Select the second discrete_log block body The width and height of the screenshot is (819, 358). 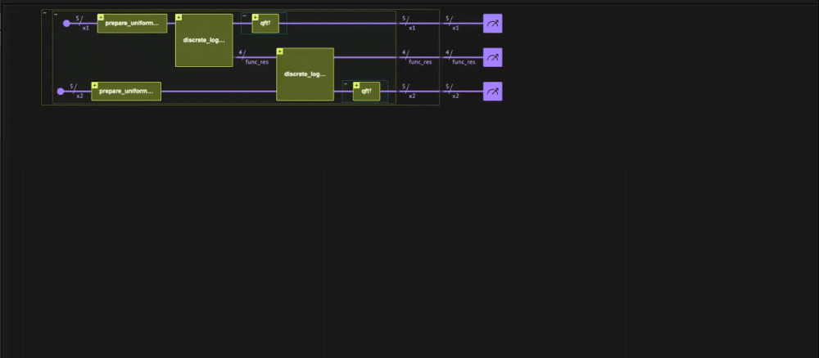point(305,76)
